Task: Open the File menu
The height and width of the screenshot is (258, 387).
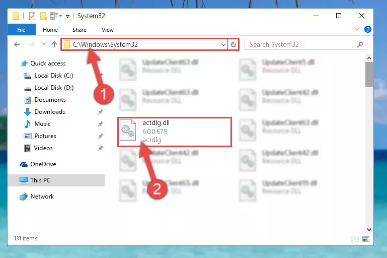Action: tap(22, 30)
